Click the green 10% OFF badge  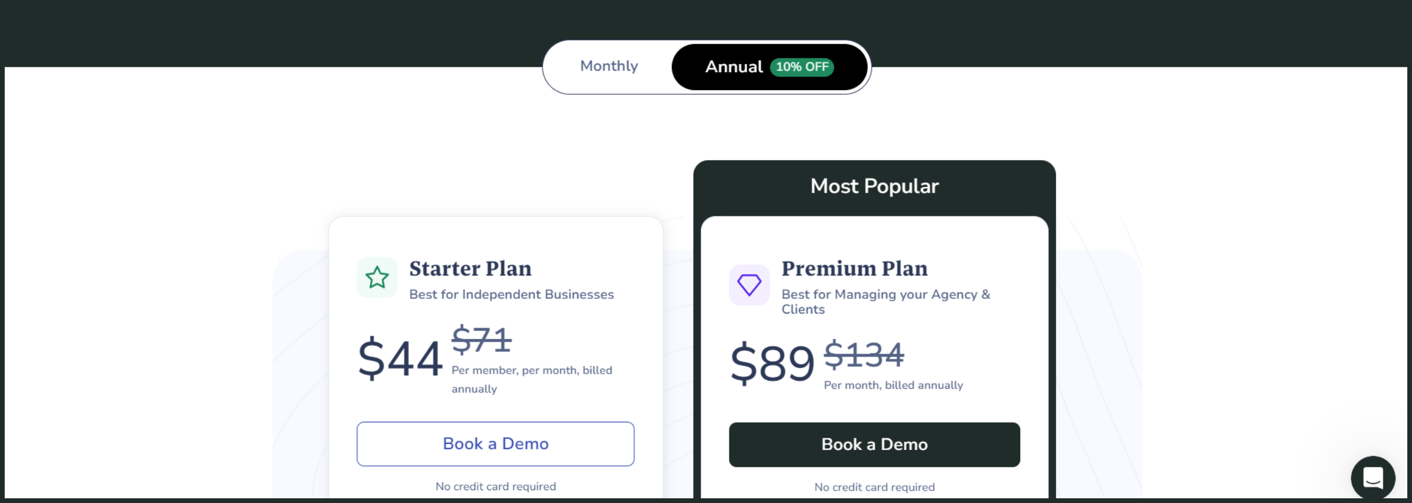click(802, 67)
